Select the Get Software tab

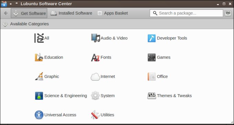point(29,13)
